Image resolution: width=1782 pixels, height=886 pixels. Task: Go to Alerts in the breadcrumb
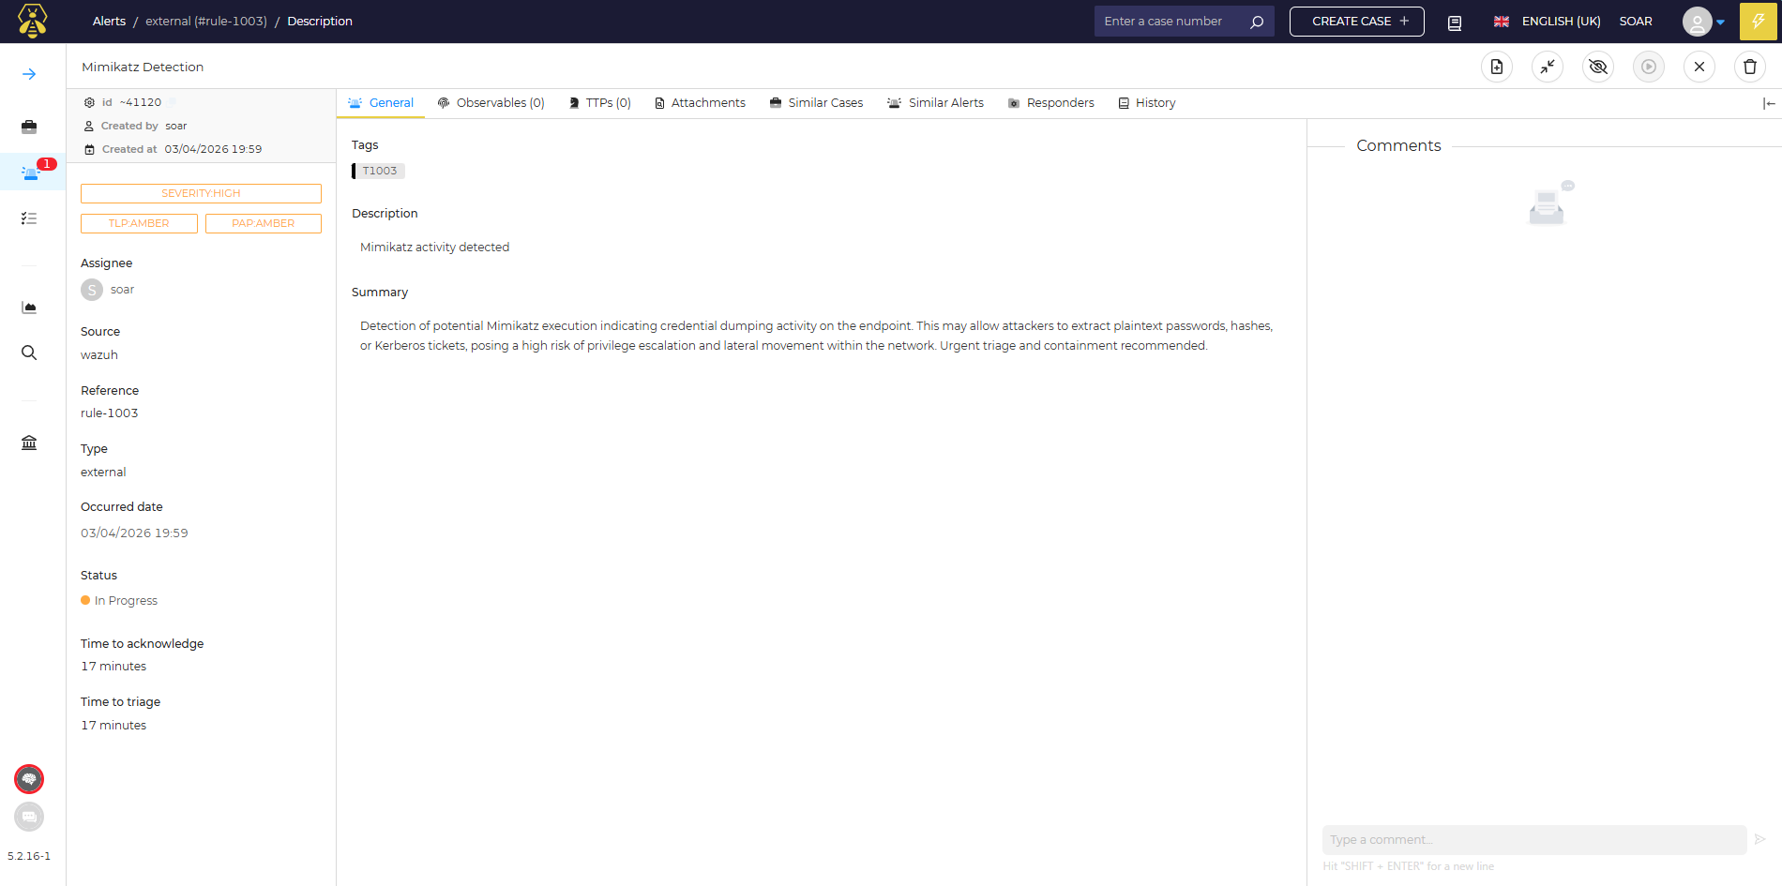(109, 22)
